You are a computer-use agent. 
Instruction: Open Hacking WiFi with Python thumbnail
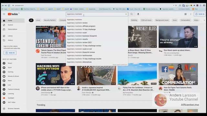[55, 74]
